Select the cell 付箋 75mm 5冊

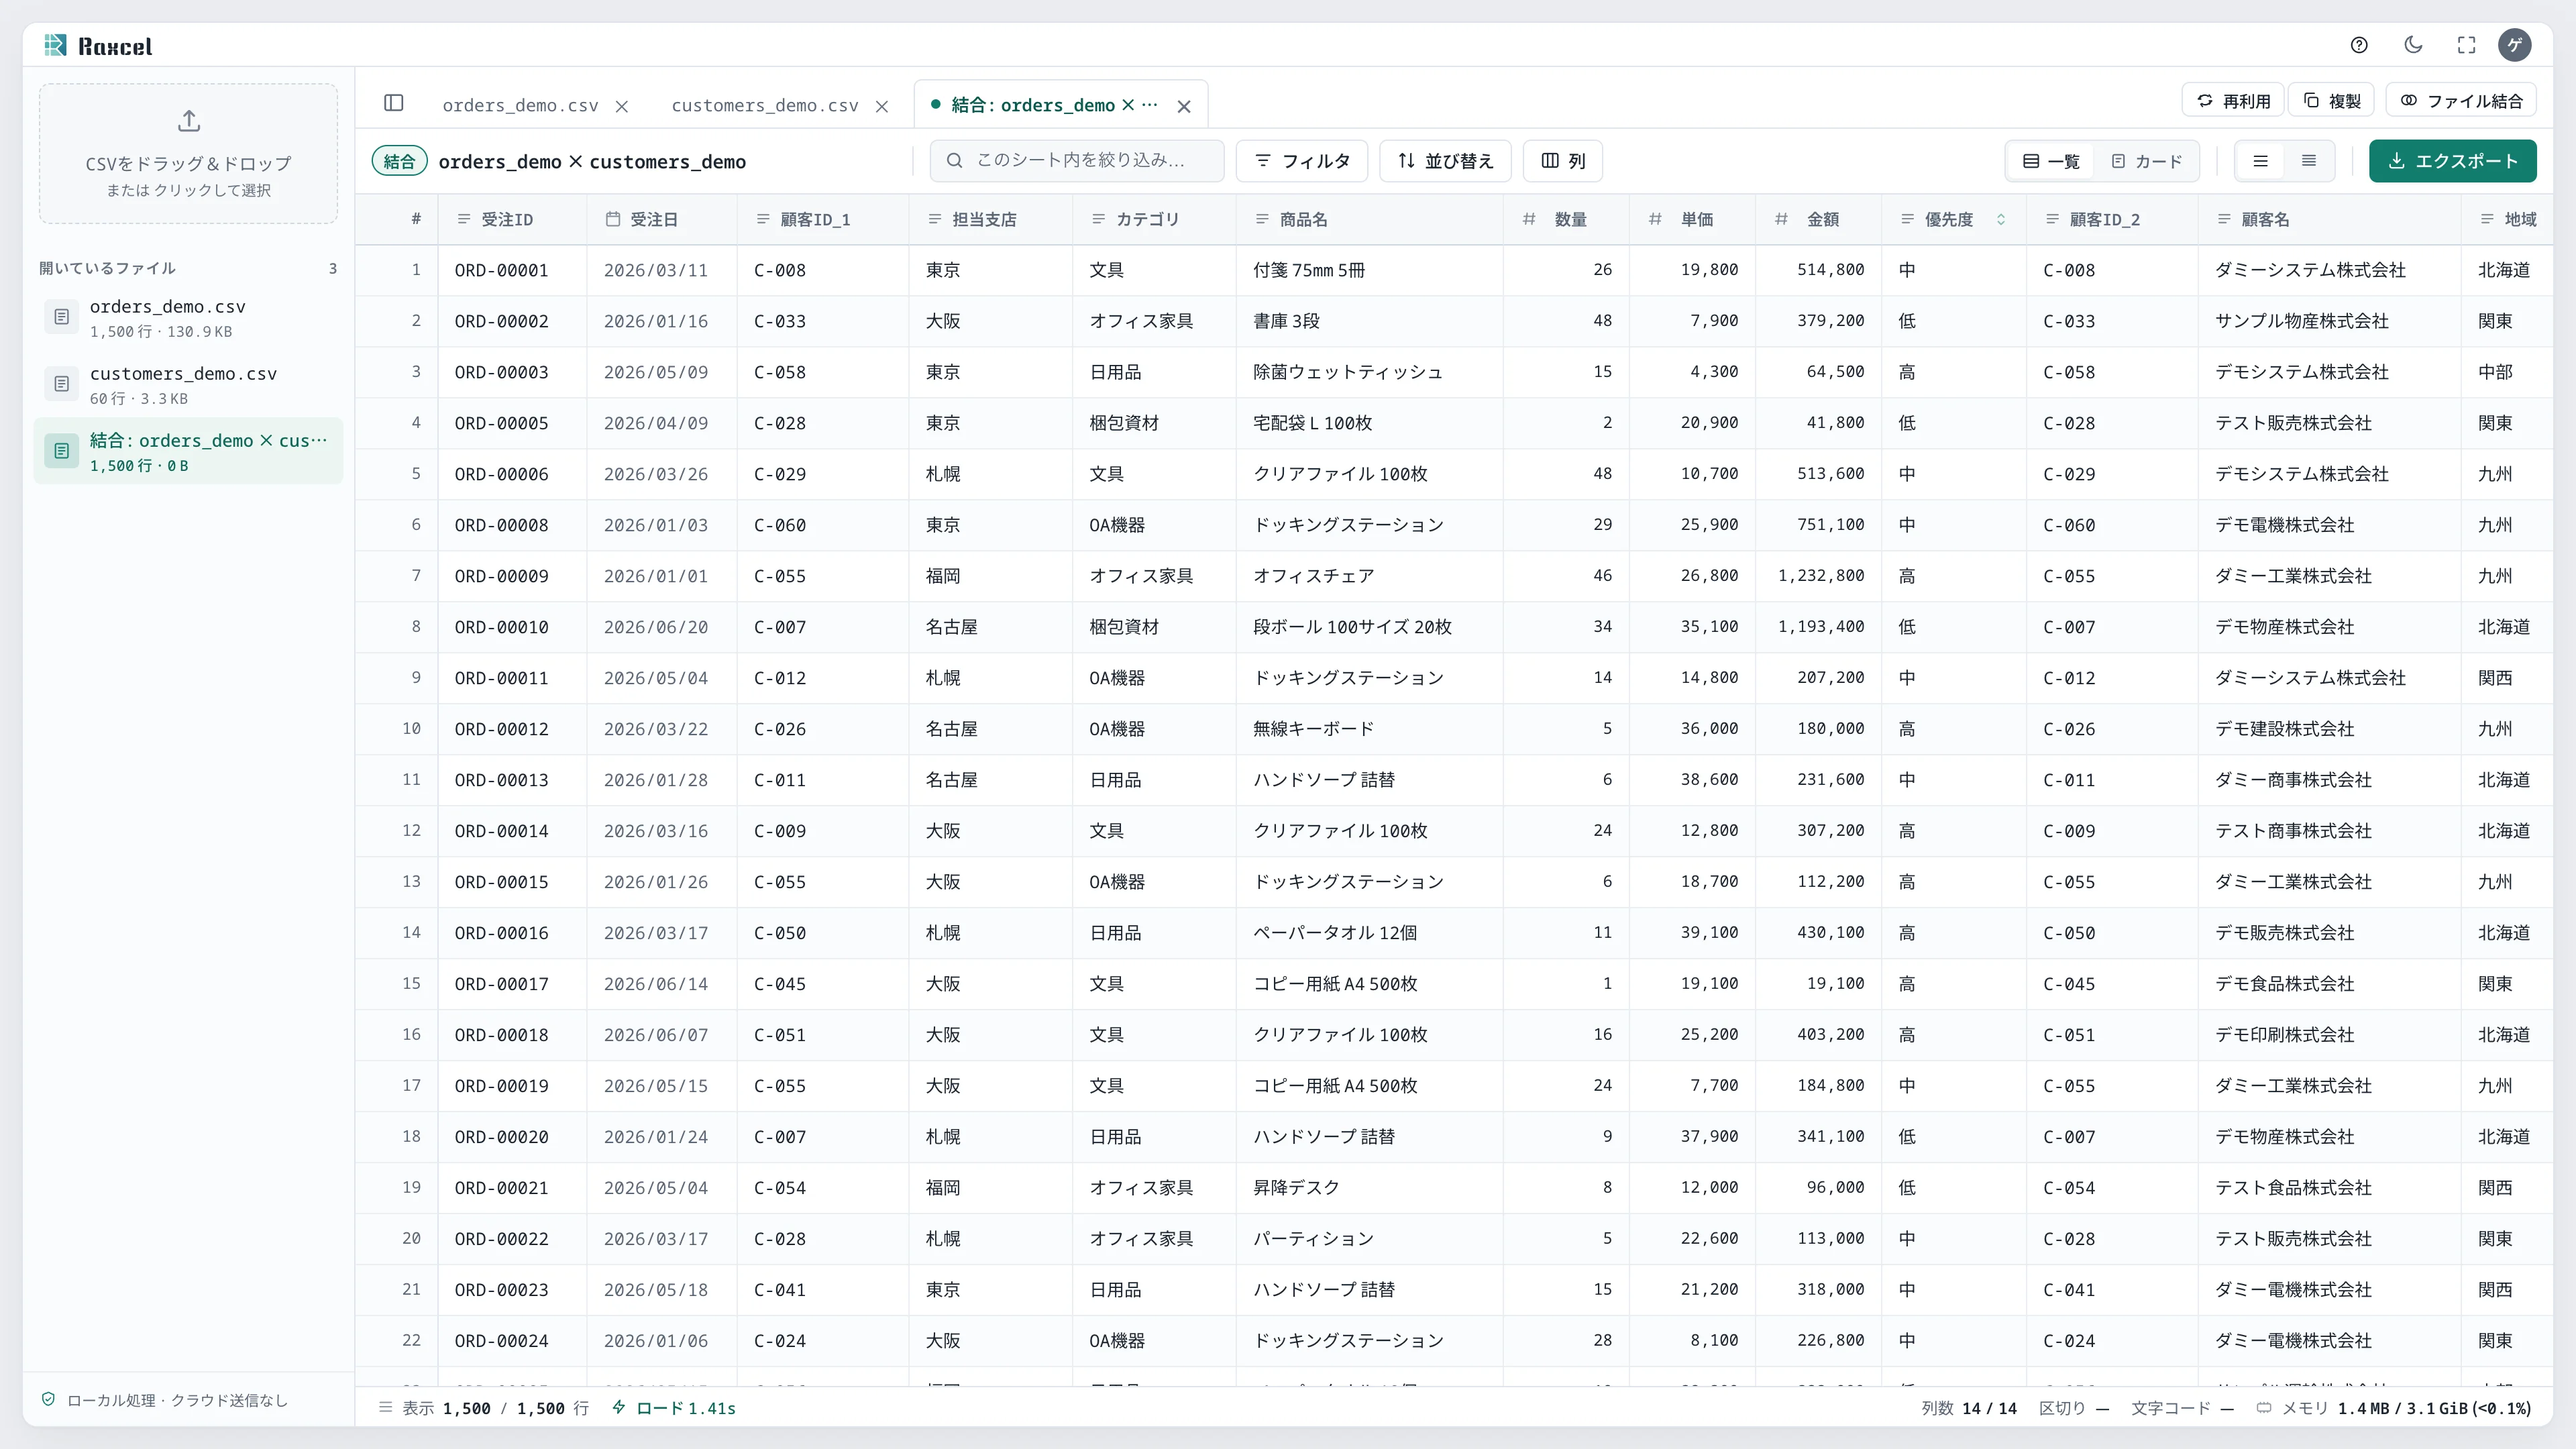click(x=1369, y=270)
